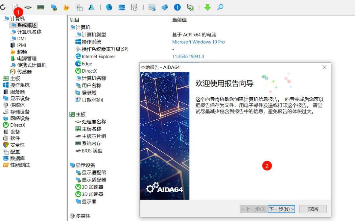Click the green download arrow toolbar icon

pyautogui.click(x=207, y=8)
